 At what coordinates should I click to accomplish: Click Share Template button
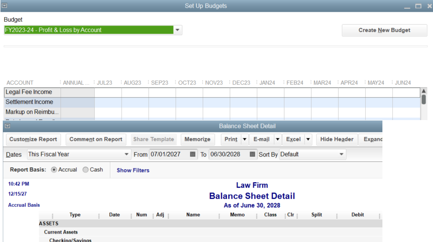[x=154, y=140]
